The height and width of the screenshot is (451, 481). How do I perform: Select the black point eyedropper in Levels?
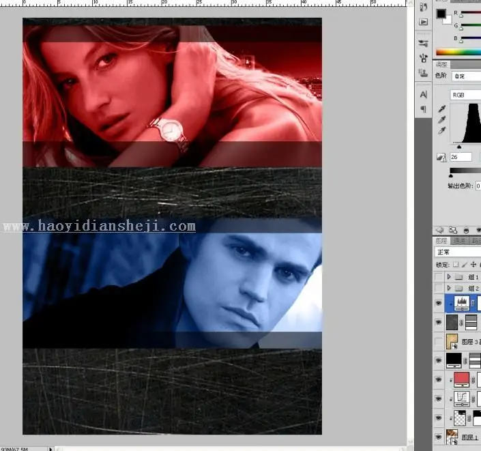coord(441,108)
